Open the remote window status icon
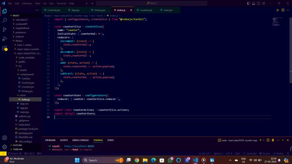This screenshot has width=292, height=164. click(3, 153)
